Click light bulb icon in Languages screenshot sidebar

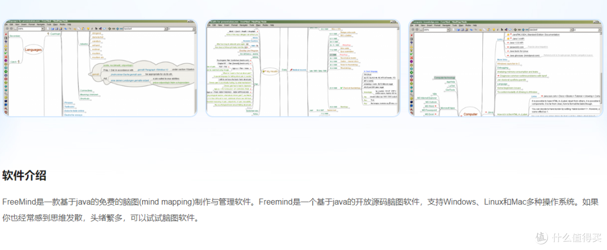(x=6, y=49)
